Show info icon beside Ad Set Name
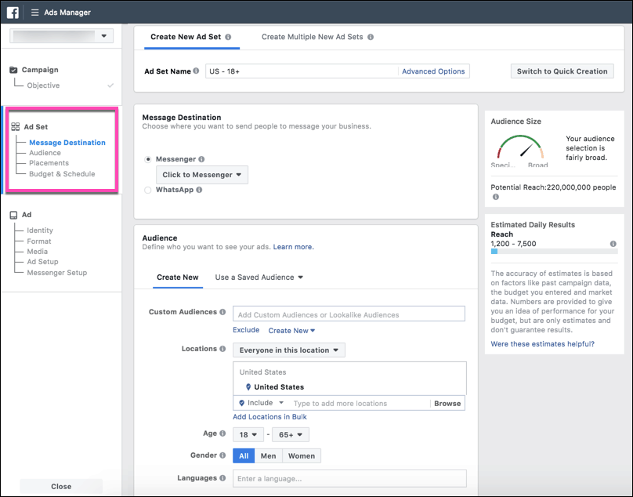Viewport: 633px width, 497px height. (x=196, y=71)
